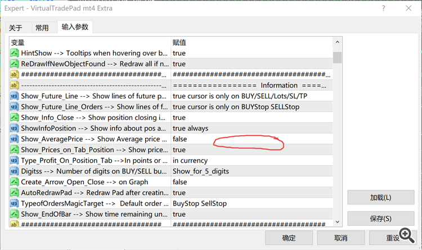Click 'AutoRedrawPad --> Redraw Pad' variable name

(95, 193)
